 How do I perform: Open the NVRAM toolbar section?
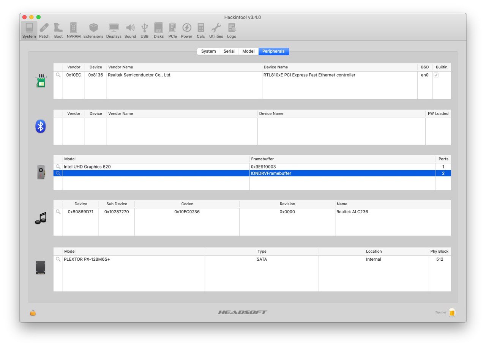(74, 31)
